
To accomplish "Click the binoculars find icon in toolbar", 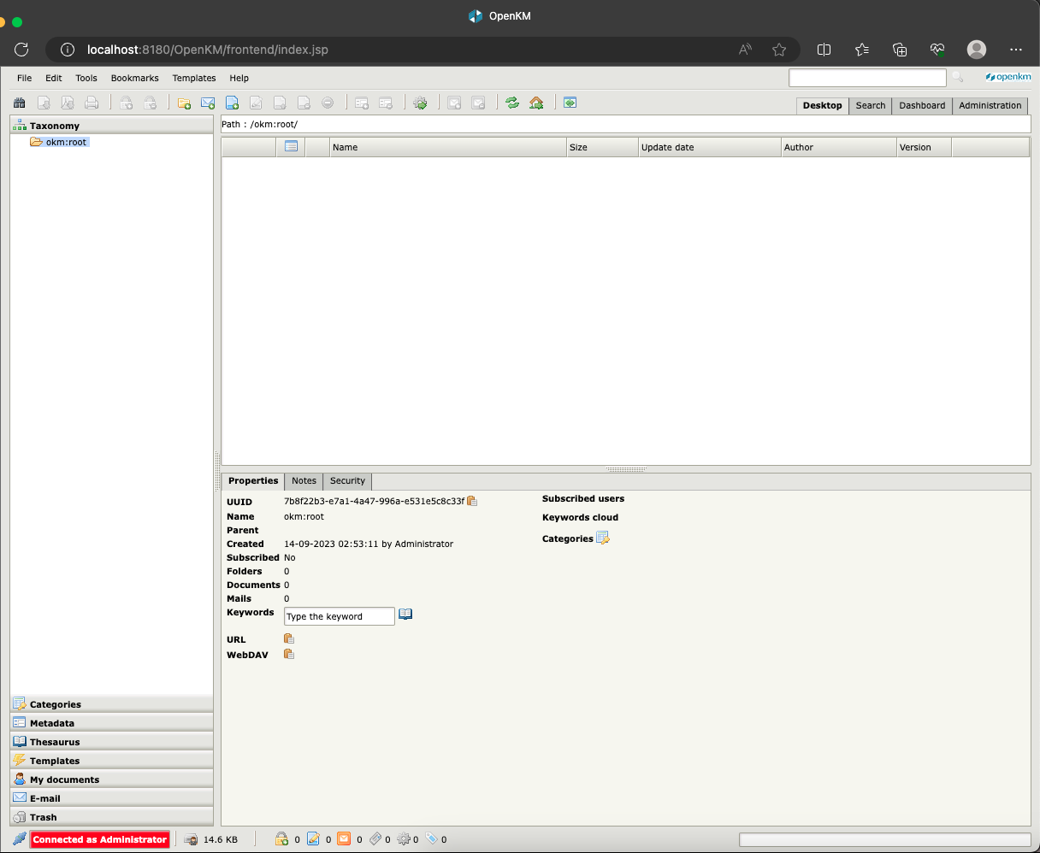I will [19, 103].
